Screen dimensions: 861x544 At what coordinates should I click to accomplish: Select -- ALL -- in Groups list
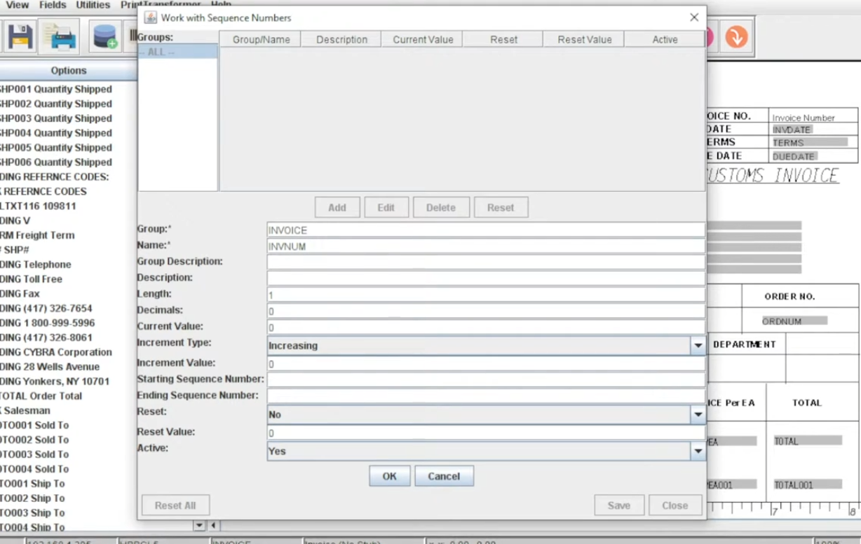coord(178,53)
